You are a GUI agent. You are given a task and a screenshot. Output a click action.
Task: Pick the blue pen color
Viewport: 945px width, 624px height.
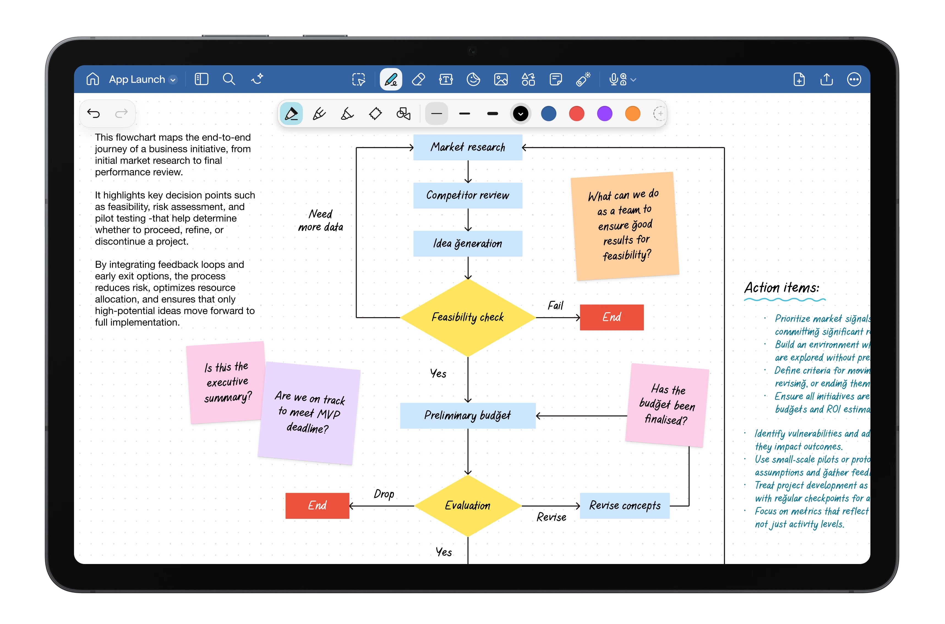[x=548, y=114]
